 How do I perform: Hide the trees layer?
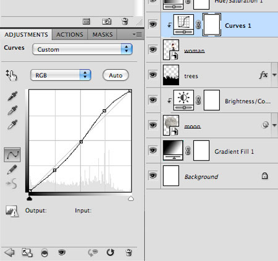[x=153, y=75]
